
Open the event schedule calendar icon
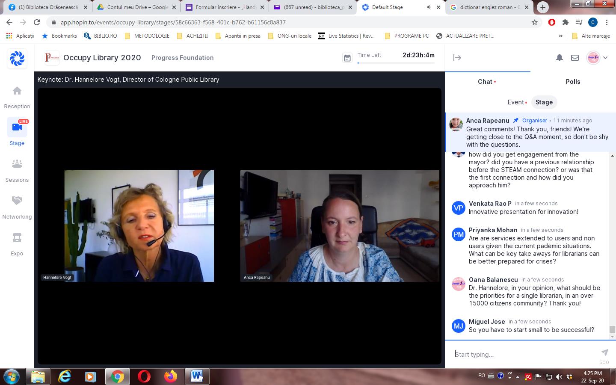pyautogui.click(x=347, y=58)
